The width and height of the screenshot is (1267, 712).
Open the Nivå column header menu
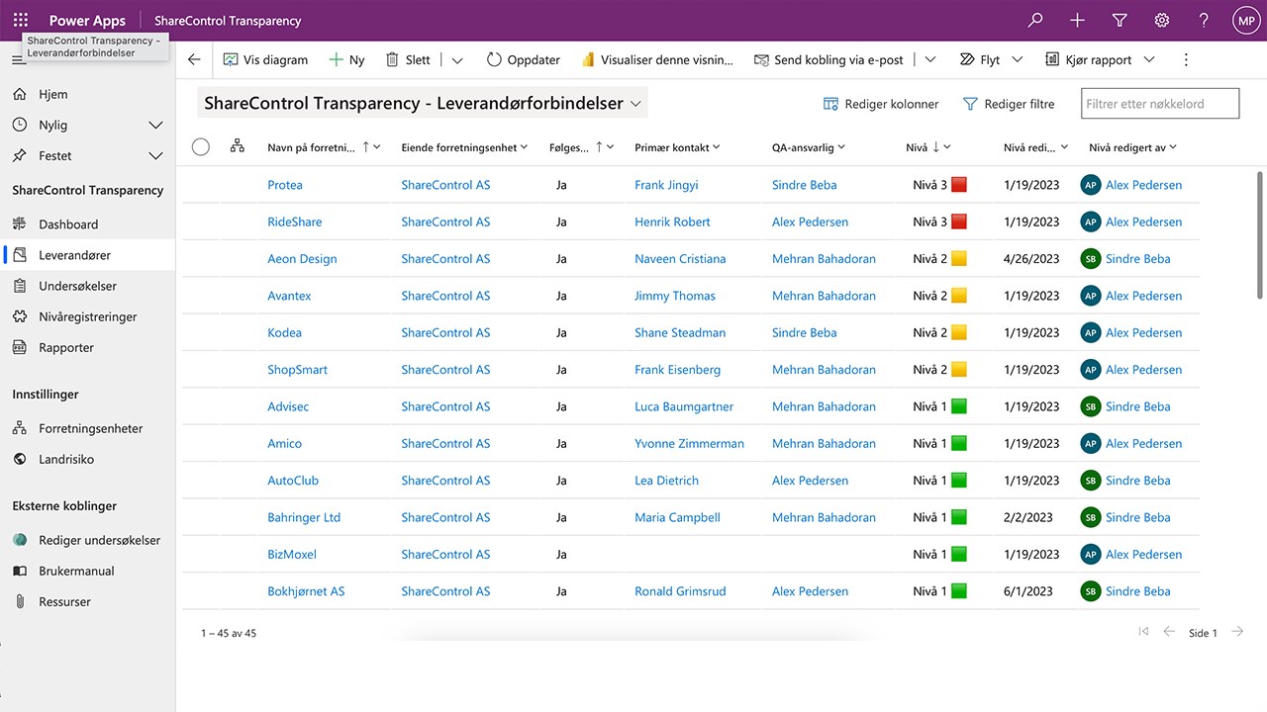coord(927,146)
